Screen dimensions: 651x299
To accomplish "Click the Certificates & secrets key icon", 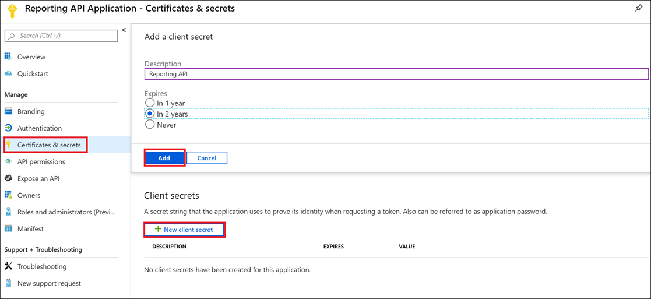I will 8,145.
